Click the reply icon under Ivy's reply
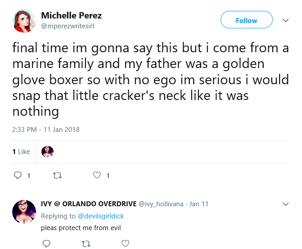Screen dimensions: 302x249 click(46, 244)
